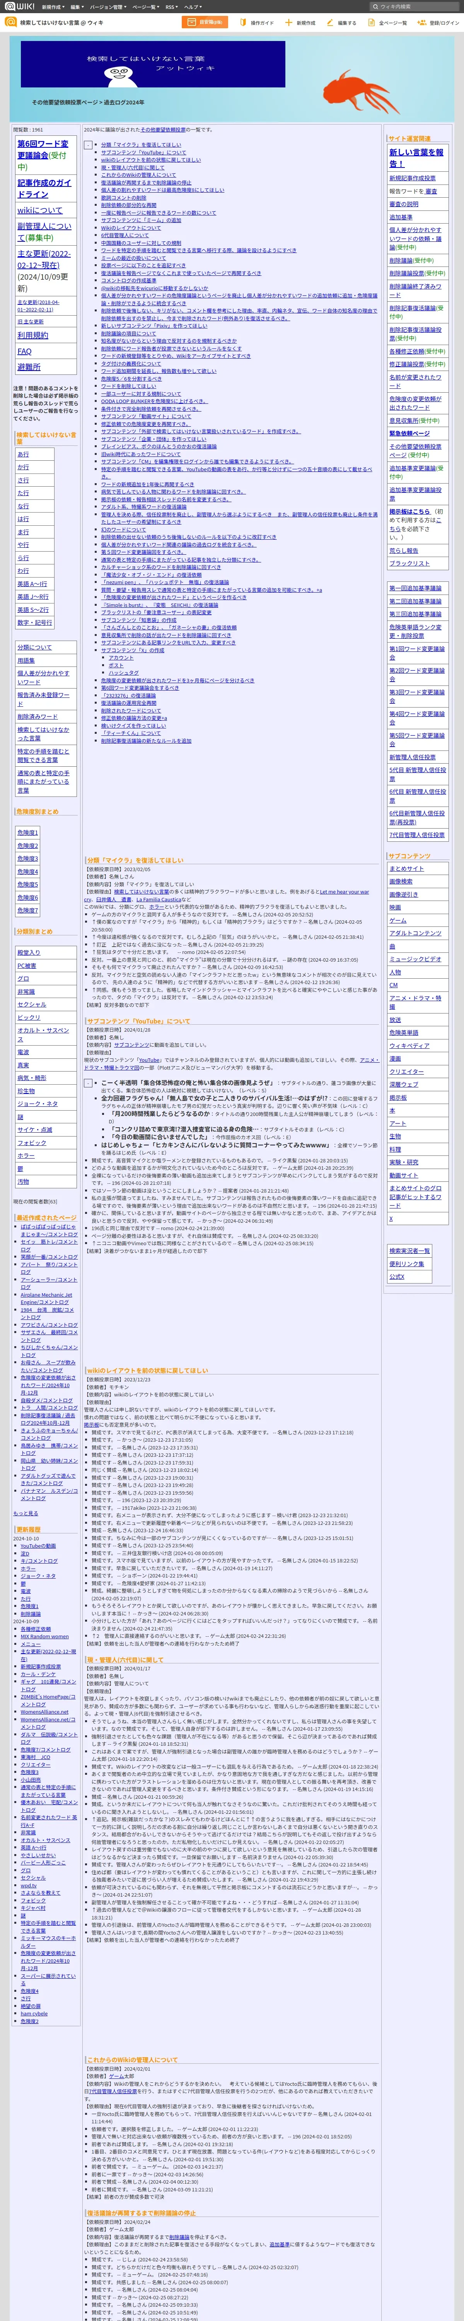
Task: Open the 英語 A〜I行 index
Action: [32, 584]
